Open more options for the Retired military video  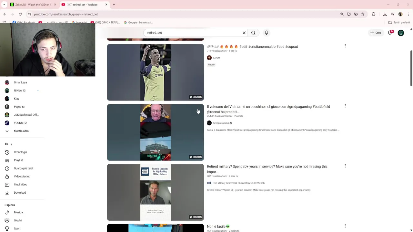point(345,166)
